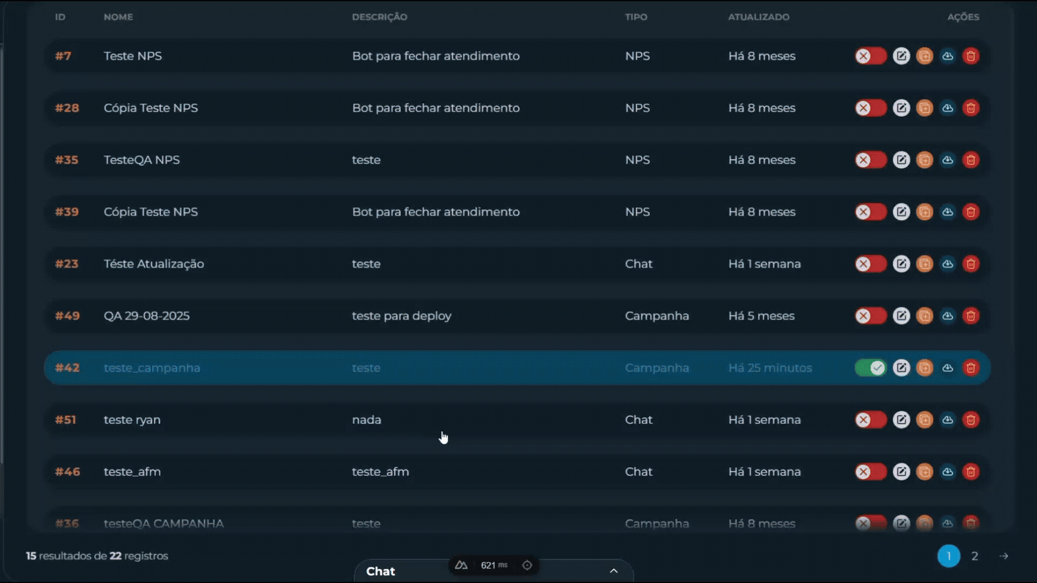Delete the teste_campanha bot
Screen dimensions: 1037x583
tap(971, 368)
